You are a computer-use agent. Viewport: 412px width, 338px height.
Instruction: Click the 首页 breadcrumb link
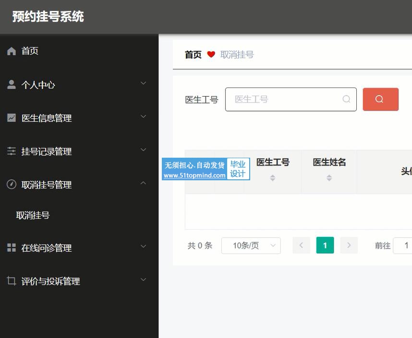point(193,54)
